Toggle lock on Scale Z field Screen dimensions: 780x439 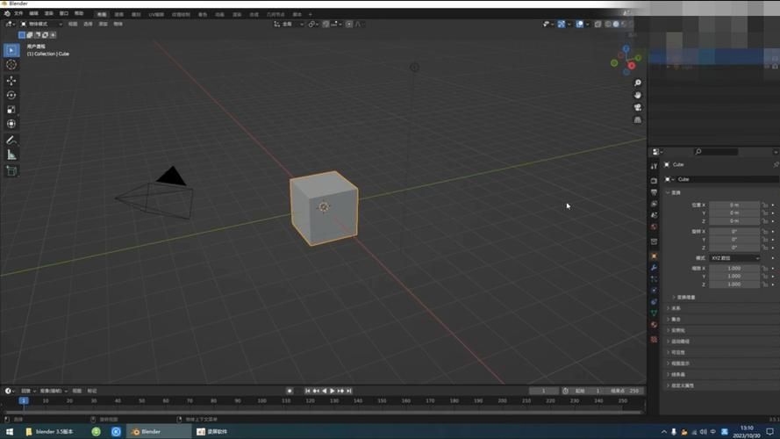click(764, 284)
